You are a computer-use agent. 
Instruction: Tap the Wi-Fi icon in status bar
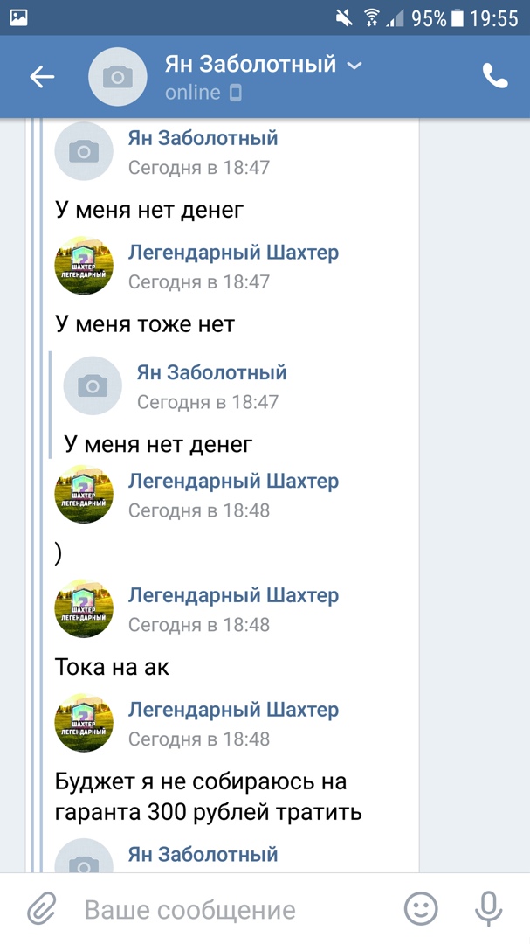coord(373,17)
